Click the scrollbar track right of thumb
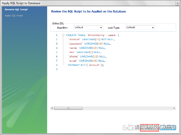The width and height of the screenshot is (181, 135). pyautogui.click(x=128, y=108)
